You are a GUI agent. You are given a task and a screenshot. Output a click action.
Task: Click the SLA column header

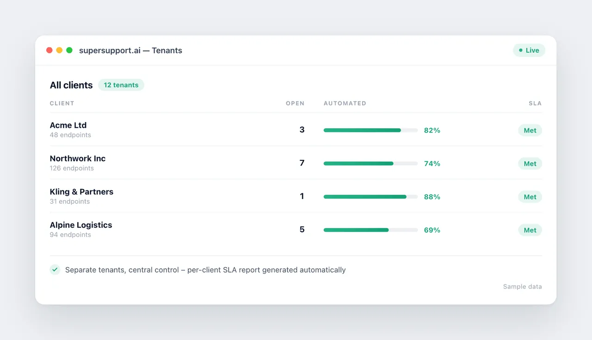click(535, 103)
